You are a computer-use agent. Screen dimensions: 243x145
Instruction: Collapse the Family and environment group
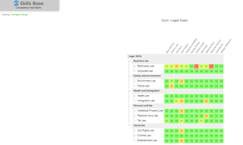pyautogui.click(x=147, y=76)
